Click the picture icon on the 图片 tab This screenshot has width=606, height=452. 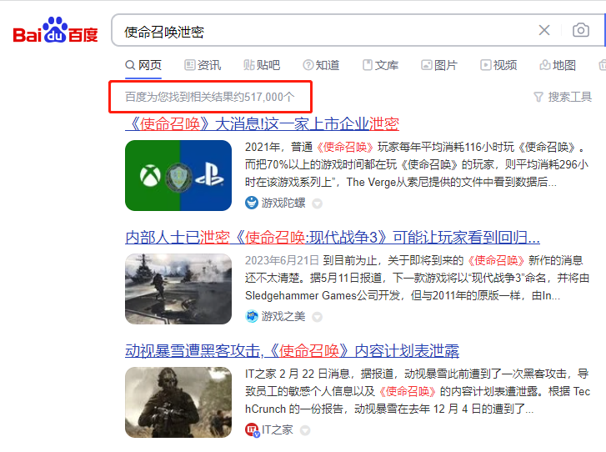pos(426,65)
